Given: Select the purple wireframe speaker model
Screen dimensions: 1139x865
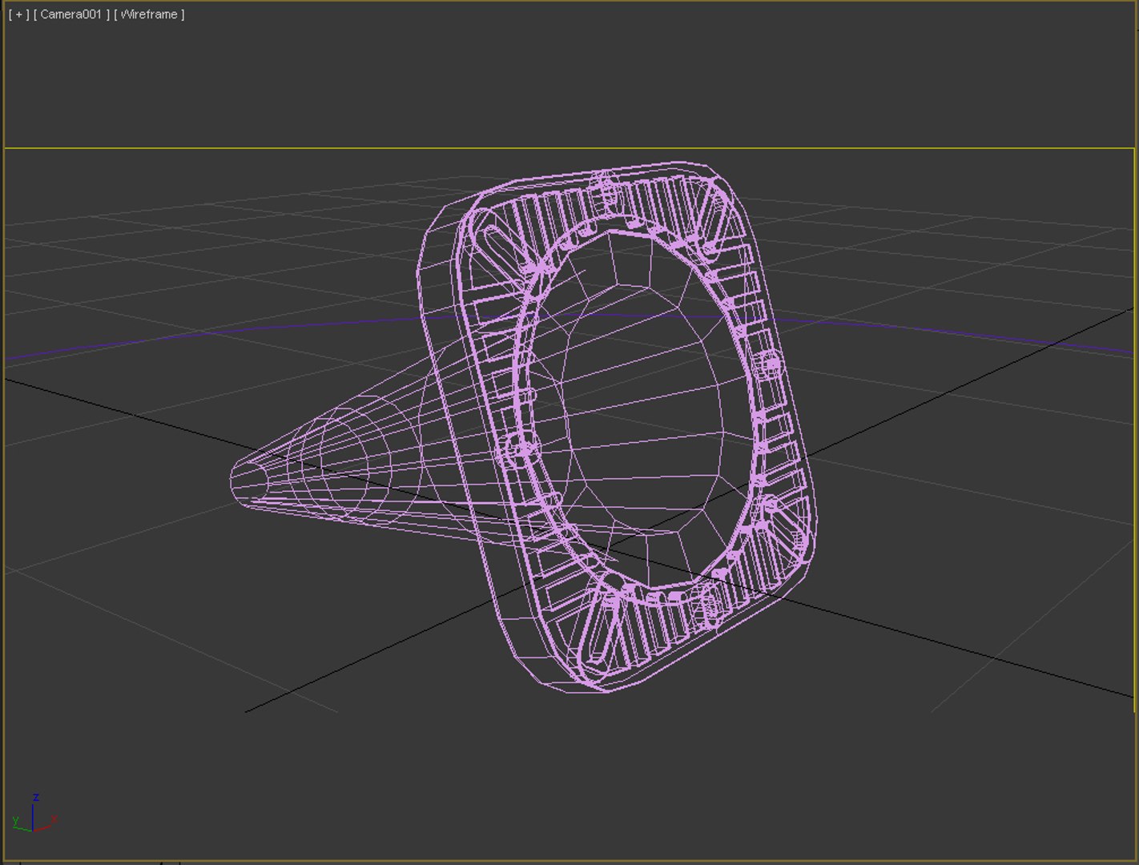Looking at the screenshot, I should point(525,427).
